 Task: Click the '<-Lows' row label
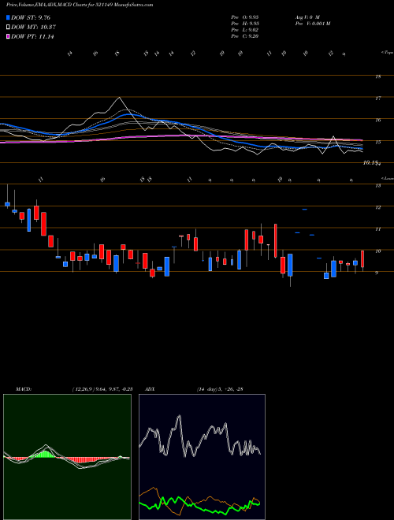(387, 178)
